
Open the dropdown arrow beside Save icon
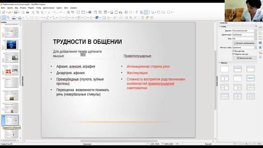18,12
